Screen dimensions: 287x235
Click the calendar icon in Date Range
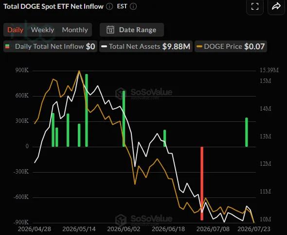click(x=110, y=30)
